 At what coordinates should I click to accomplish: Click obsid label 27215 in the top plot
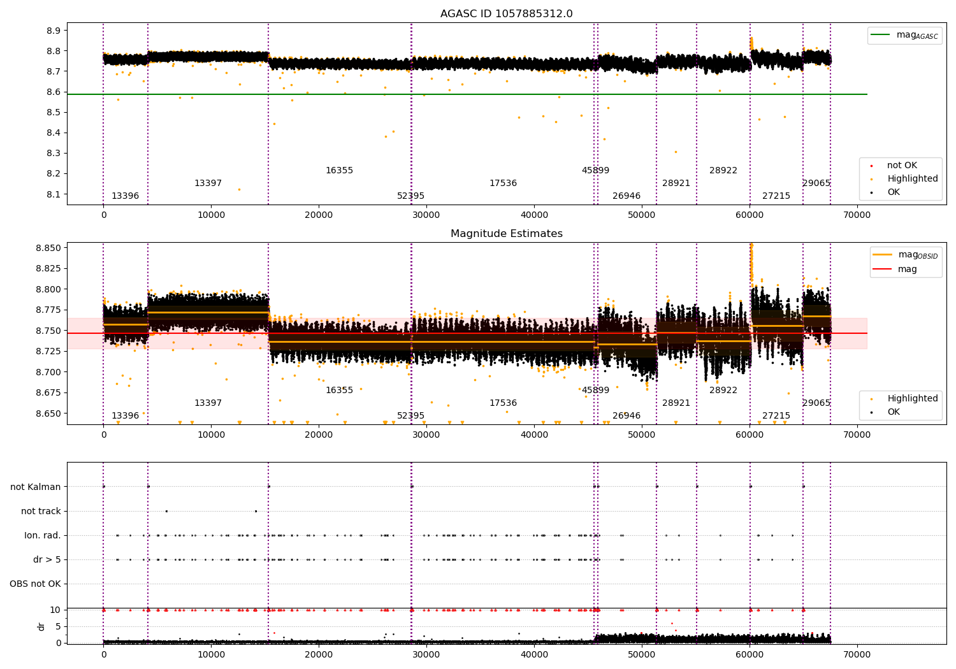pyautogui.click(x=776, y=196)
